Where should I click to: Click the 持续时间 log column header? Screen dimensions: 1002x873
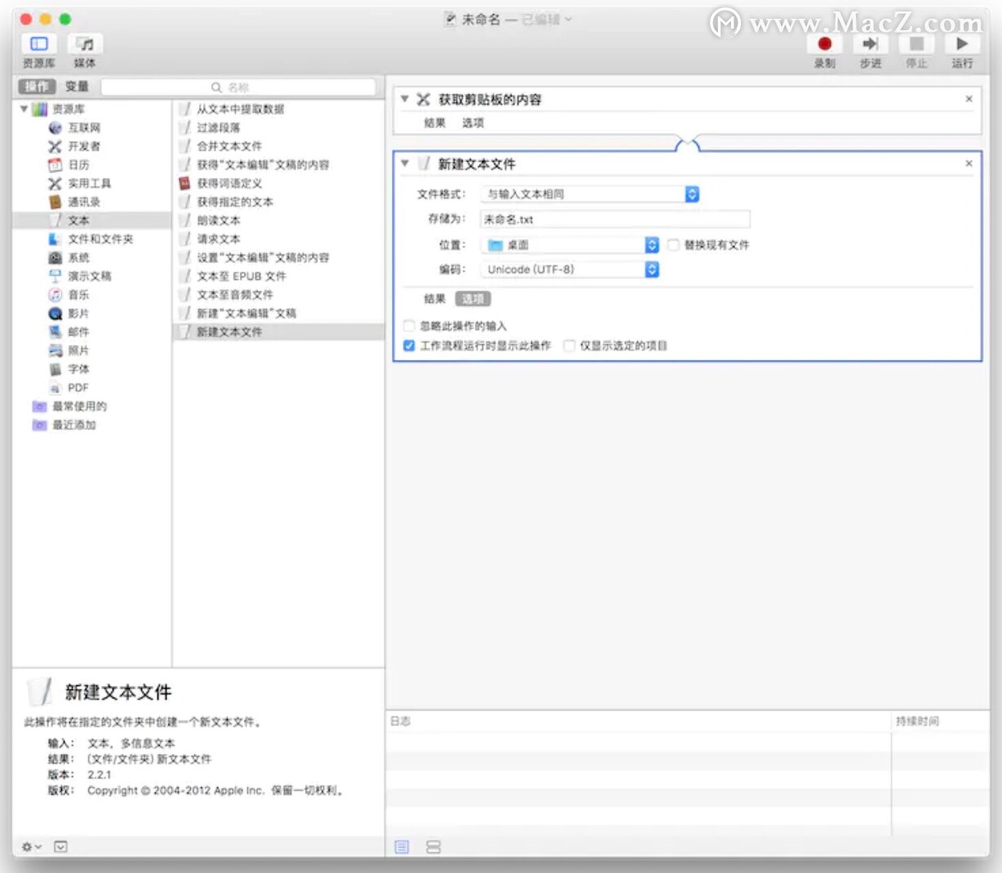[938, 721]
